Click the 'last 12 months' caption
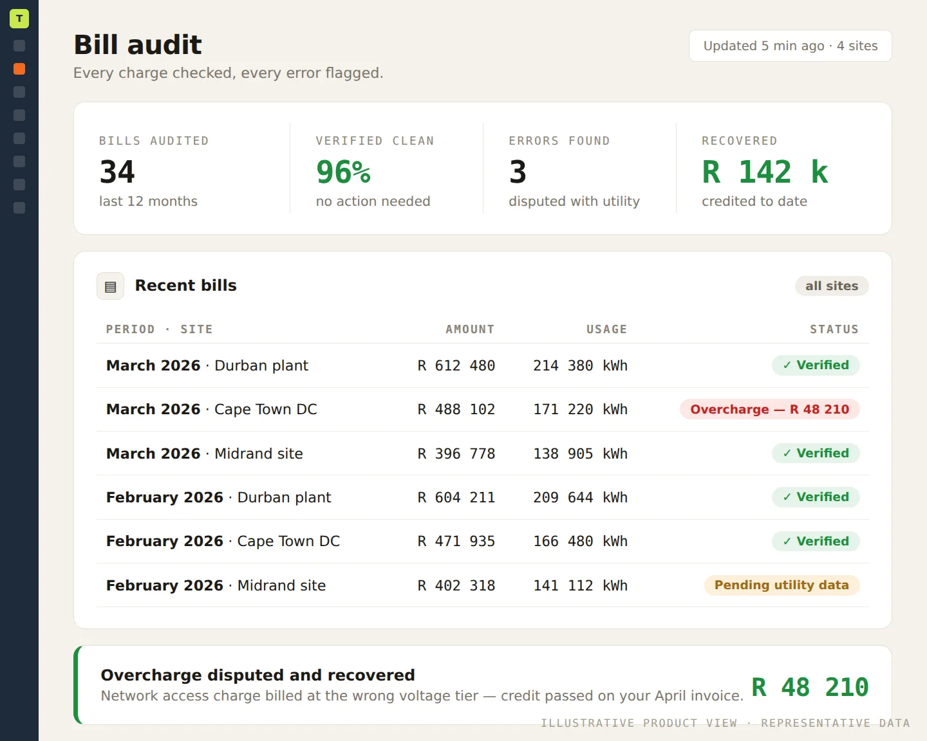 click(148, 201)
